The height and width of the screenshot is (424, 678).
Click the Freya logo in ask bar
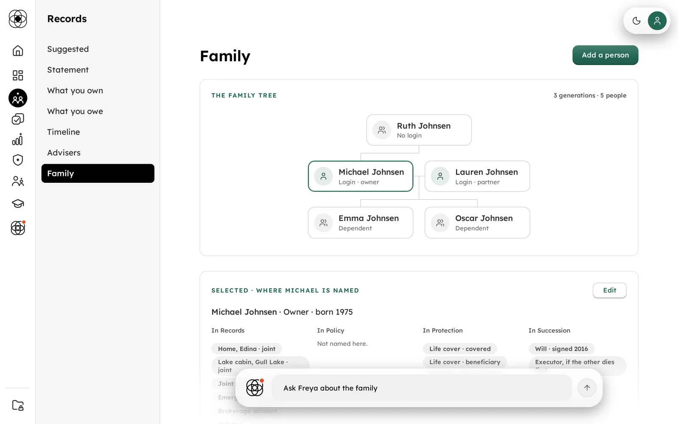coord(255,388)
